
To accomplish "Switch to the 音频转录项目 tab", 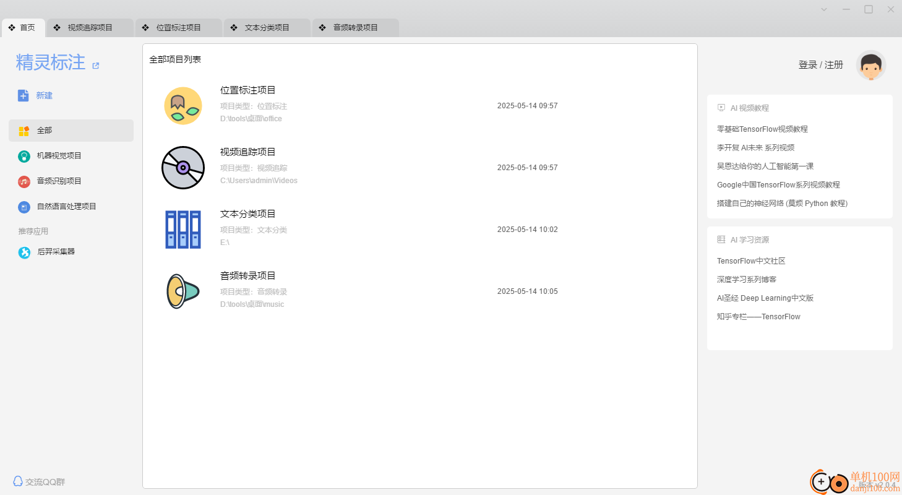I will (x=356, y=28).
